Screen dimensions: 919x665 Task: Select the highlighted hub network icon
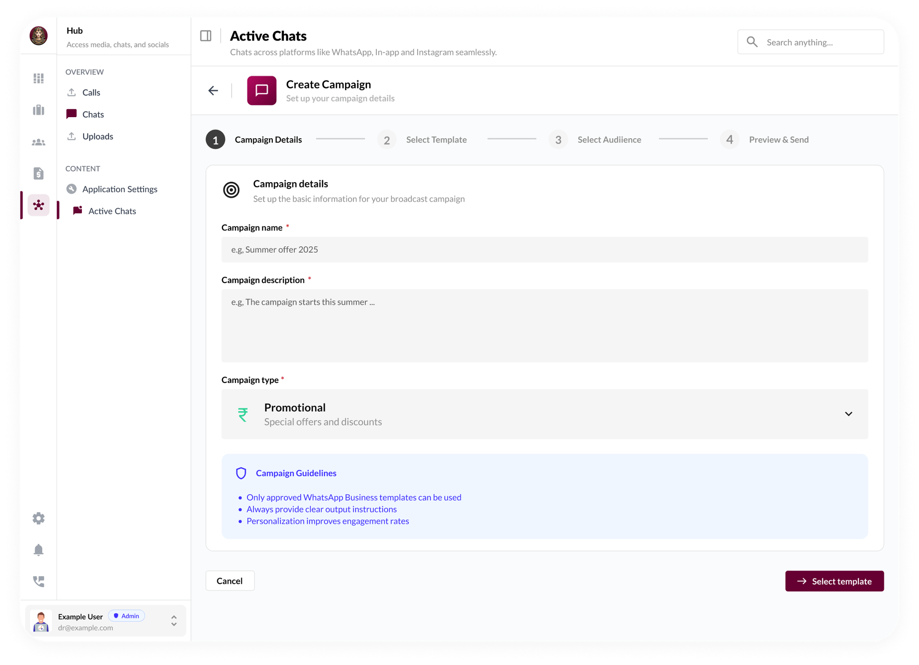click(x=38, y=205)
